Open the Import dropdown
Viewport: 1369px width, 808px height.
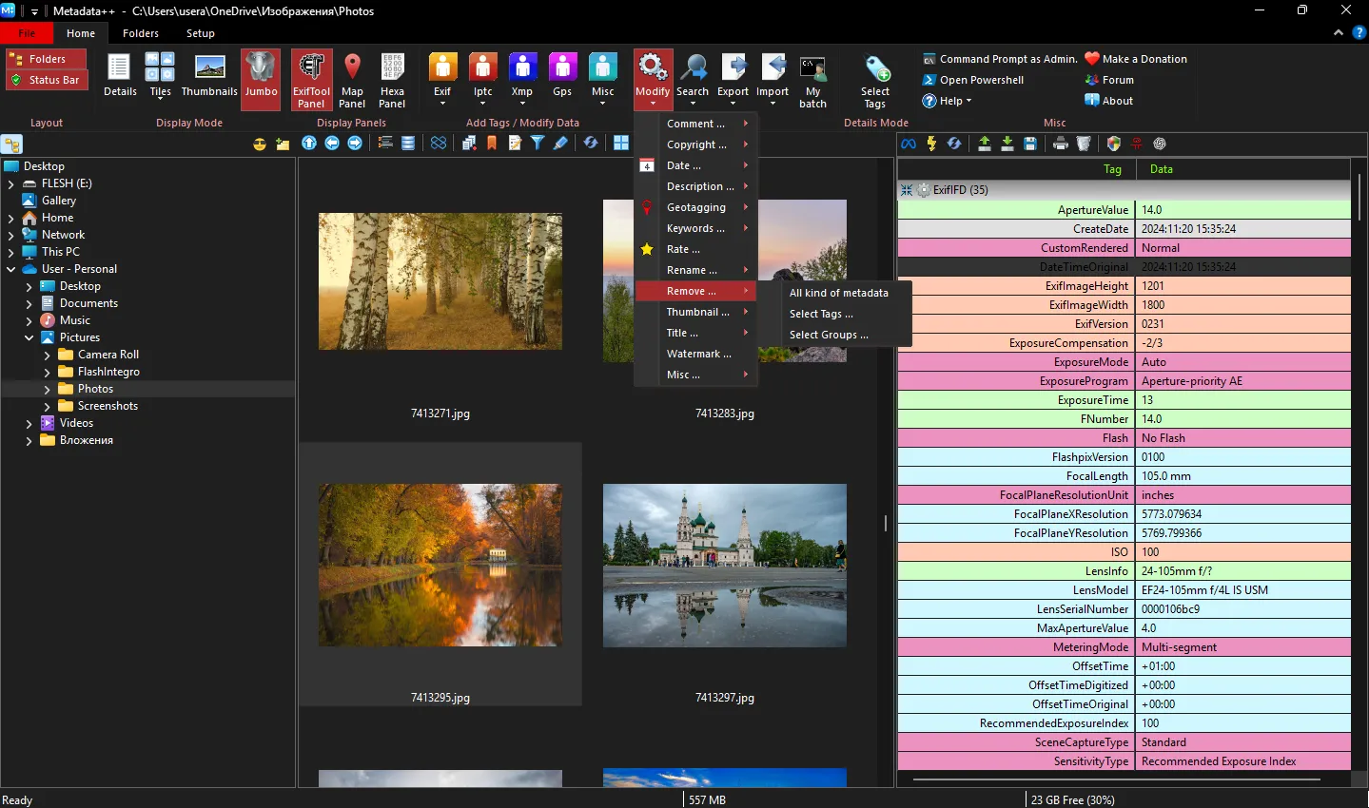pos(773,80)
